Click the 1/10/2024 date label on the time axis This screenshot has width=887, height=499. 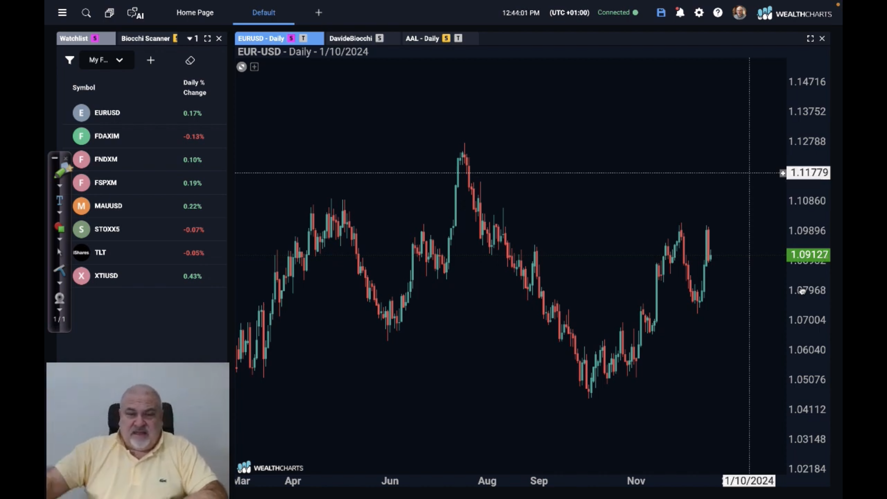(x=749, y=481)
